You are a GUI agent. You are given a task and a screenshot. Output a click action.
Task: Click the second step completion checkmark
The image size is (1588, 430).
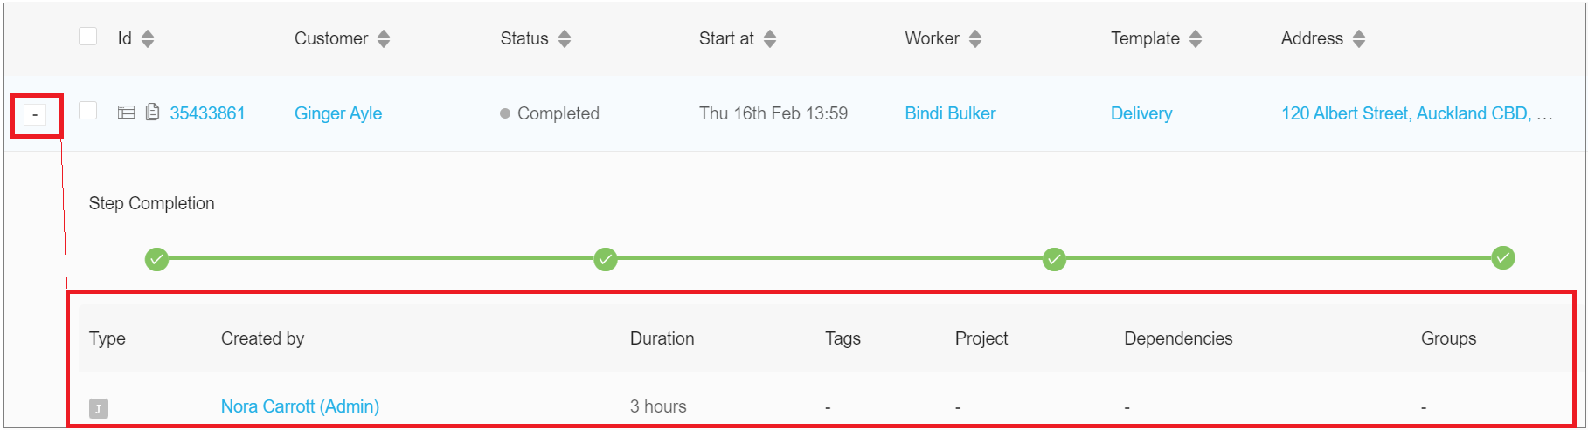pos(606,259)
